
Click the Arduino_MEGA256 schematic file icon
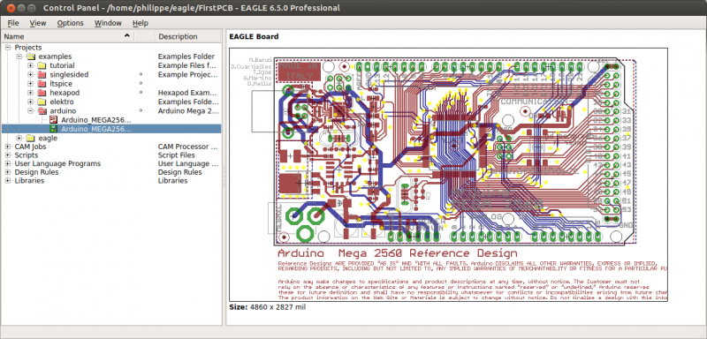tap(54, 120)
